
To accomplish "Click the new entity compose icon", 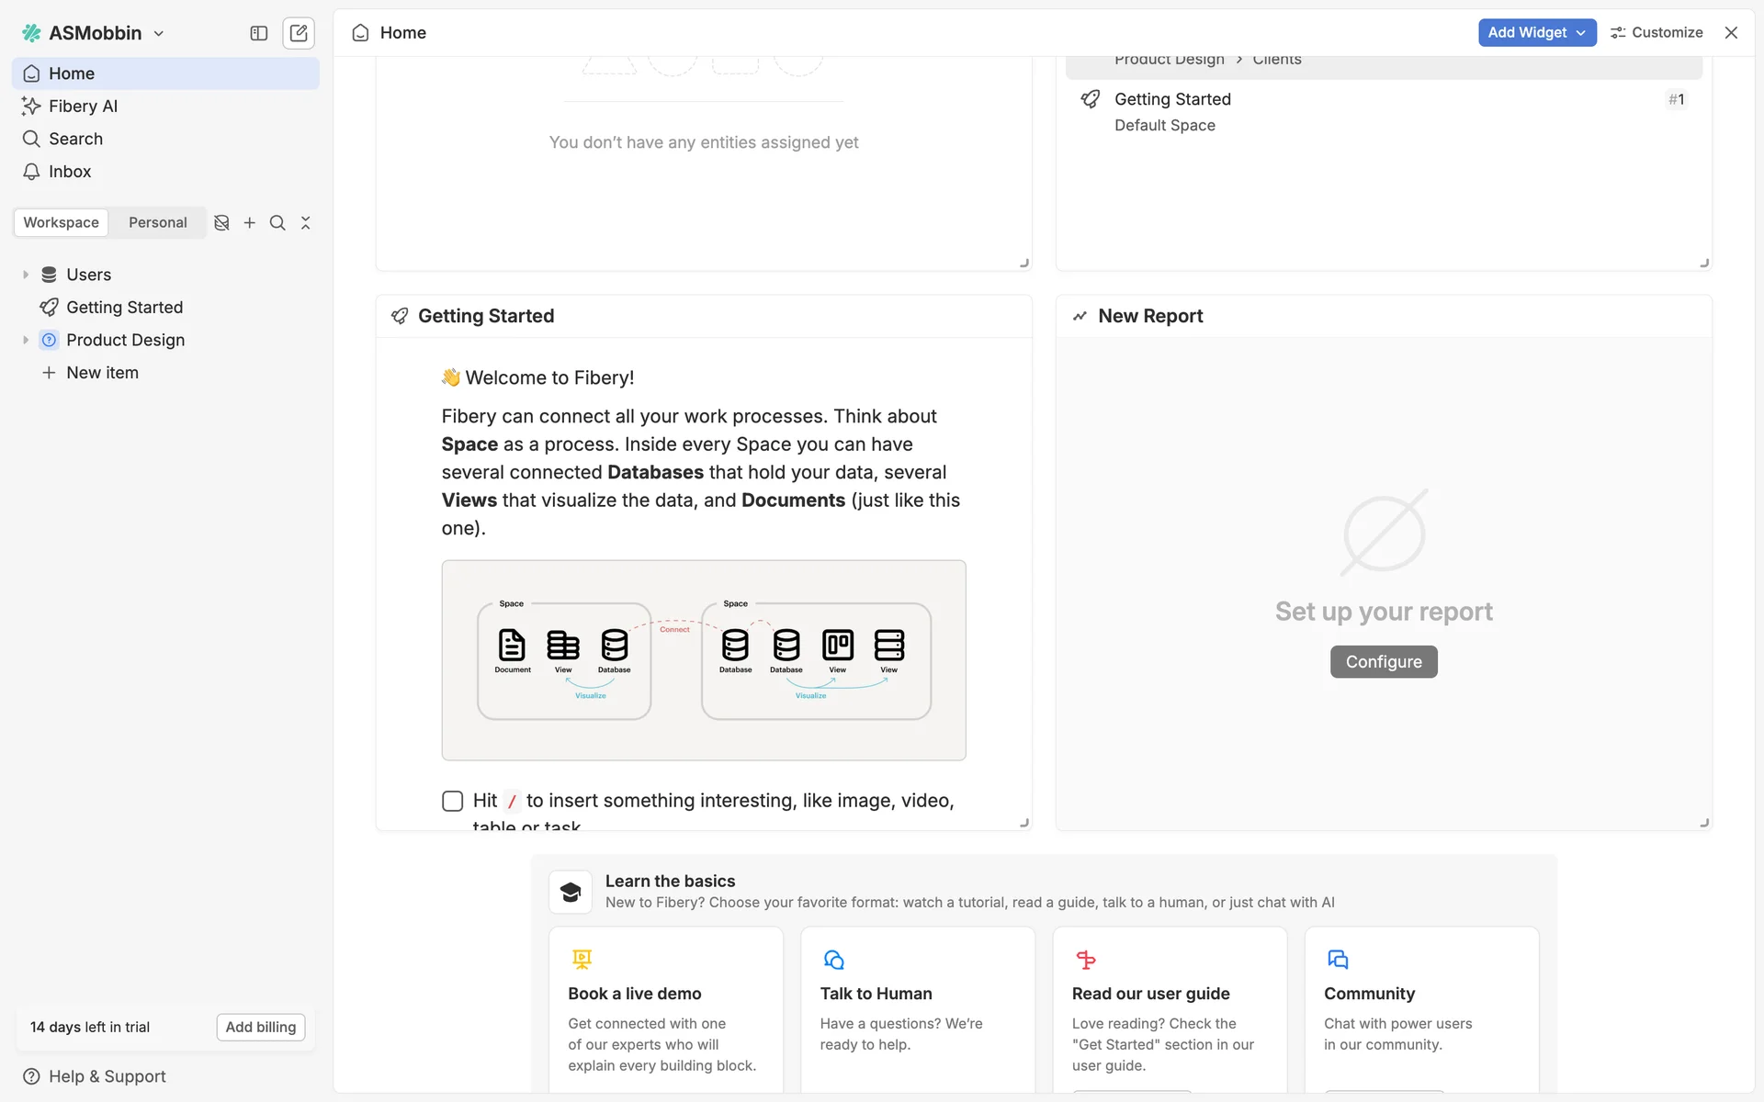I will click(x=299, y=33).
